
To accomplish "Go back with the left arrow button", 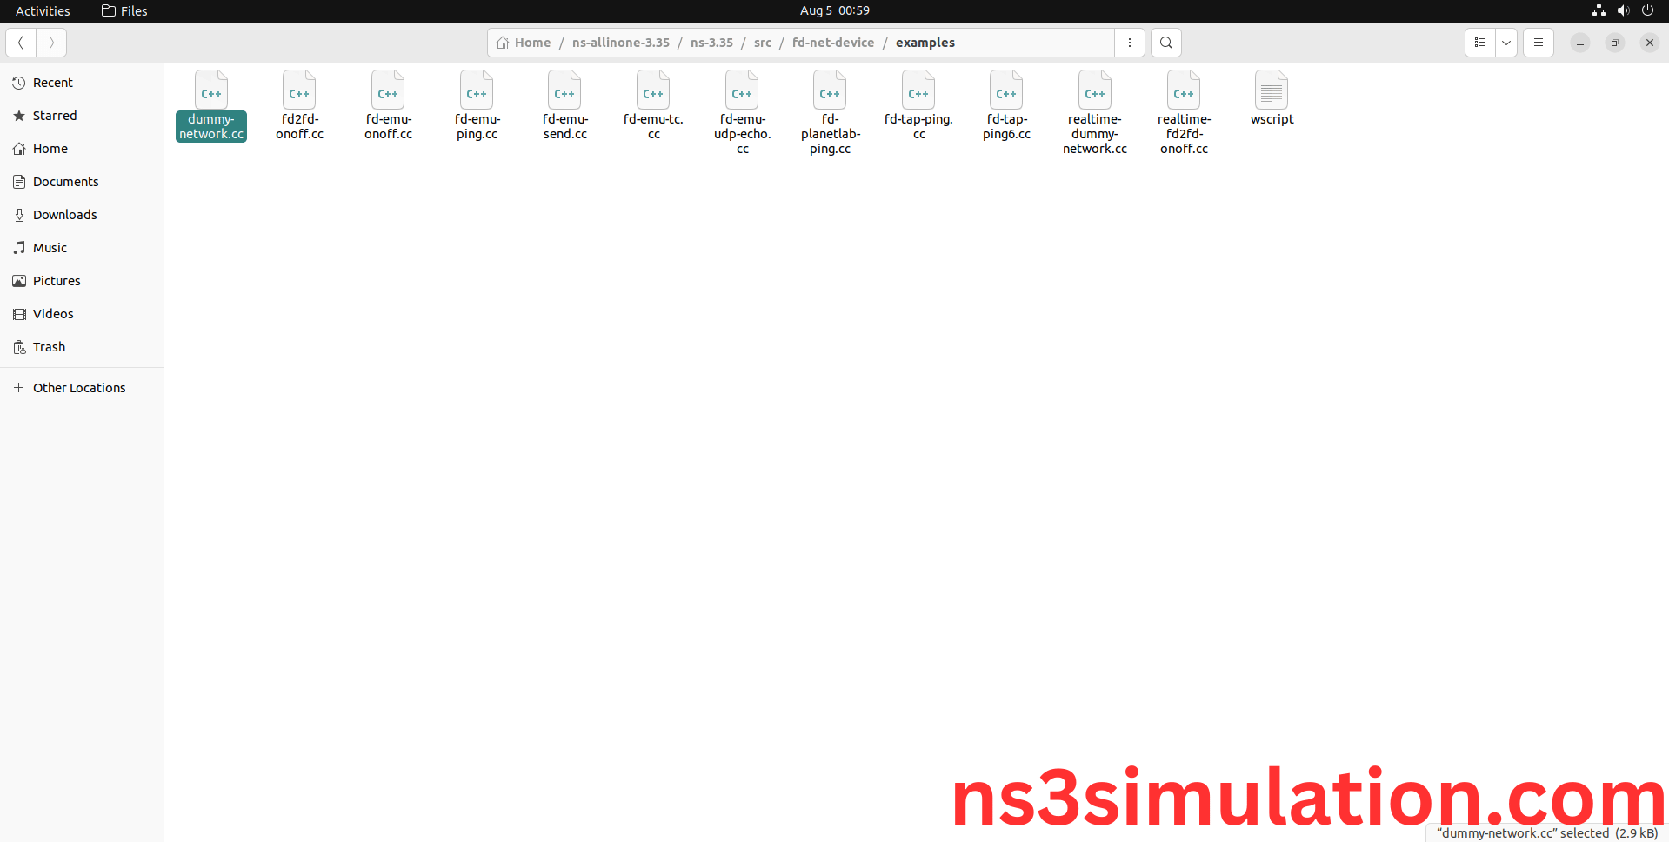I will [21, 43].
